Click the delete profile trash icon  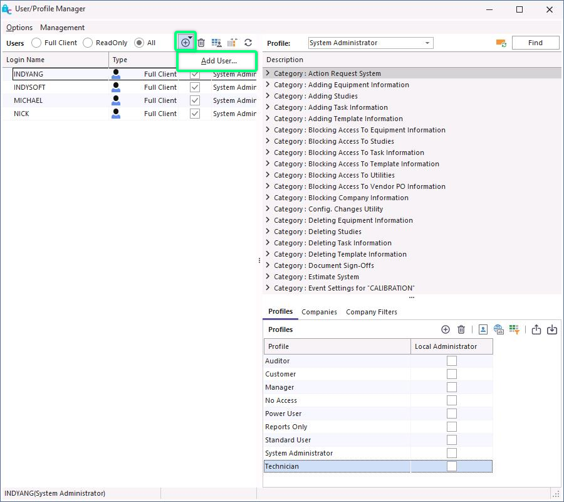[461, 329]
